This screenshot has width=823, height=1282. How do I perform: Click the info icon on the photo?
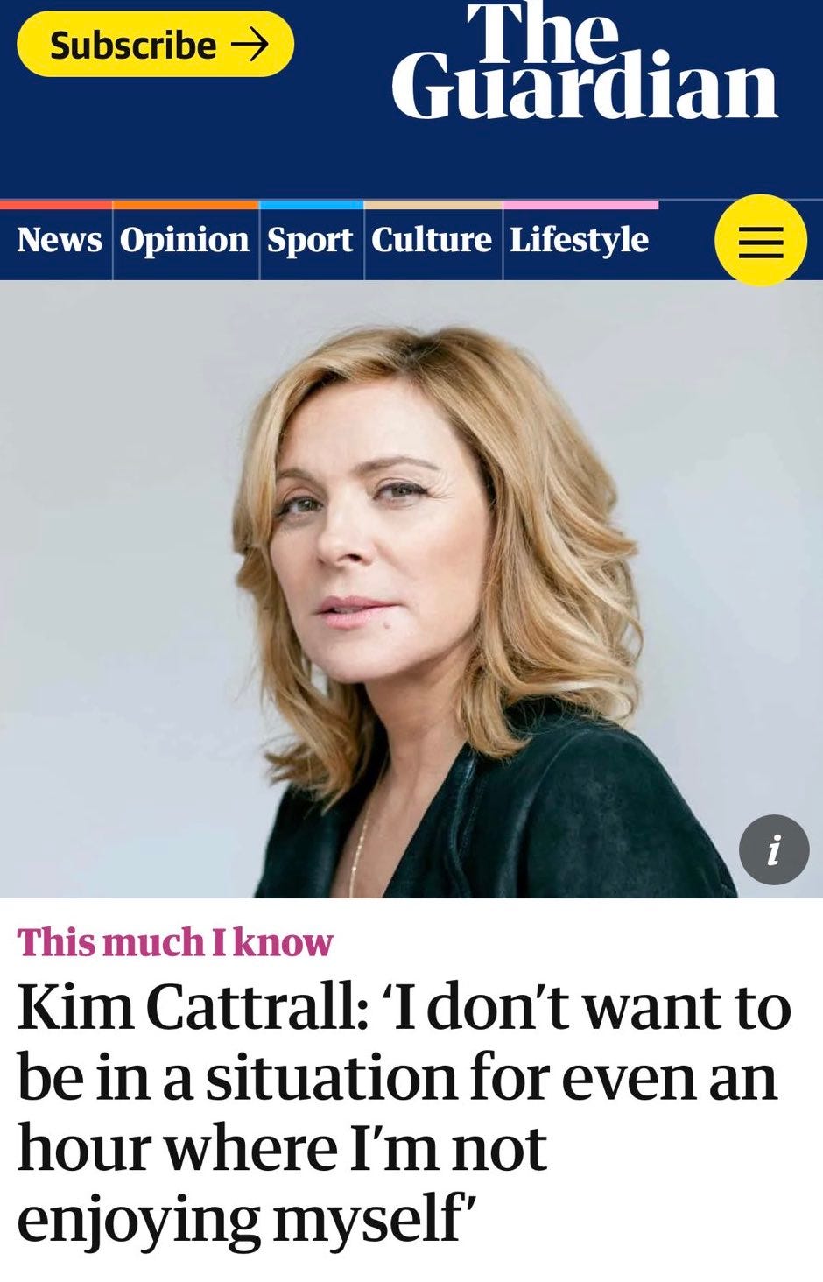[774, 849]
